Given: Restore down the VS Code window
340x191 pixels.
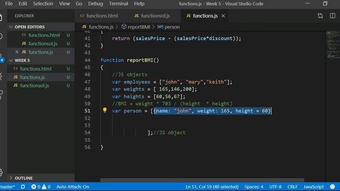Looking at the screenshot, I should tap(325, 4).
